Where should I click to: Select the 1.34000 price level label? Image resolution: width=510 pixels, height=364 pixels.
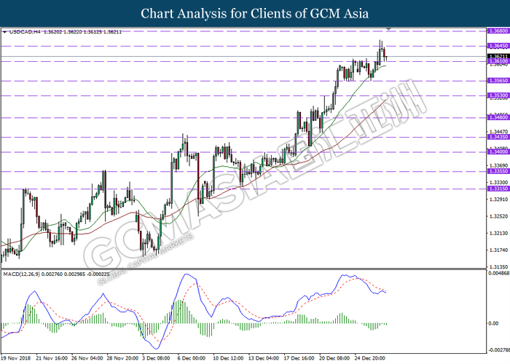click(498, 151)
